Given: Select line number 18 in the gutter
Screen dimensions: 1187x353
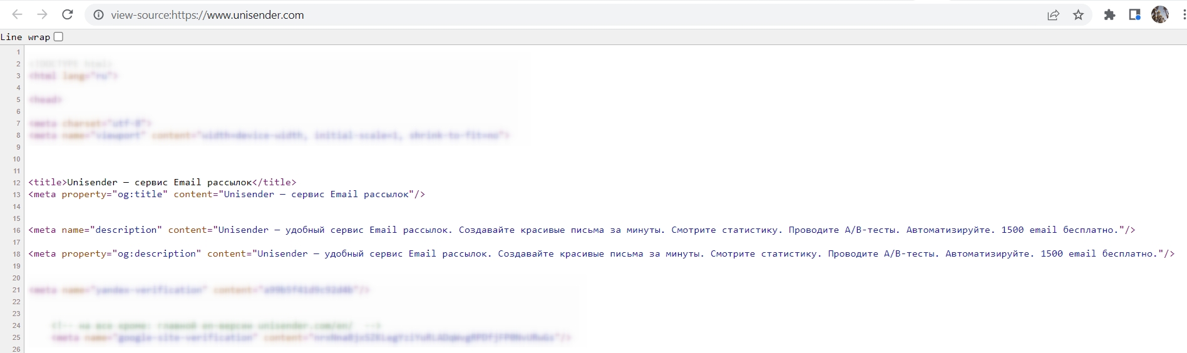Looking at the screenshot, I should point(16,254).
